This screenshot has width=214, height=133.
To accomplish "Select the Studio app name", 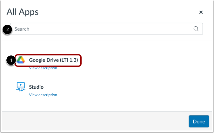I will tap(36, 87).
